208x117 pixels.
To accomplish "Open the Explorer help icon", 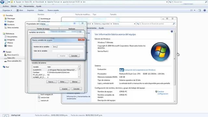I will coord(204,10).
